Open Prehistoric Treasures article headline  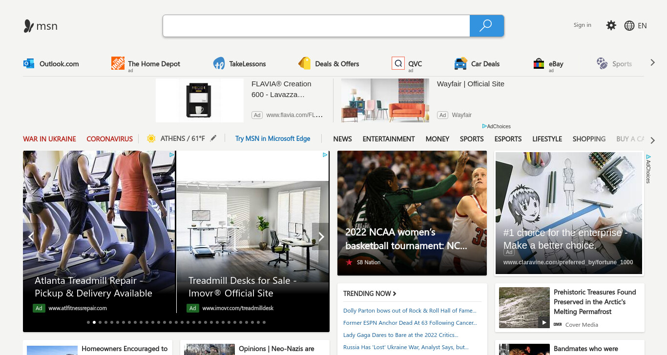(x=595, y=302)
